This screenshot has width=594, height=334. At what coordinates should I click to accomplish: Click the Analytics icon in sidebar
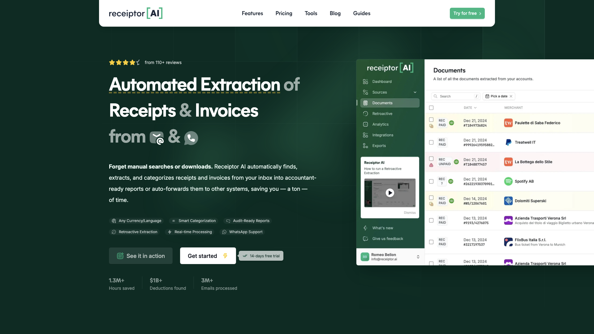click(x=366, y=124)
